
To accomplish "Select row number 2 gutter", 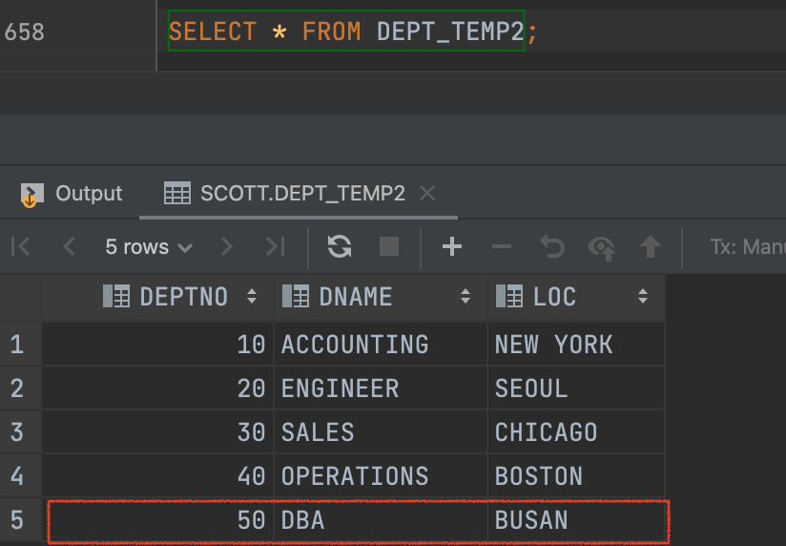I will 20,388.
